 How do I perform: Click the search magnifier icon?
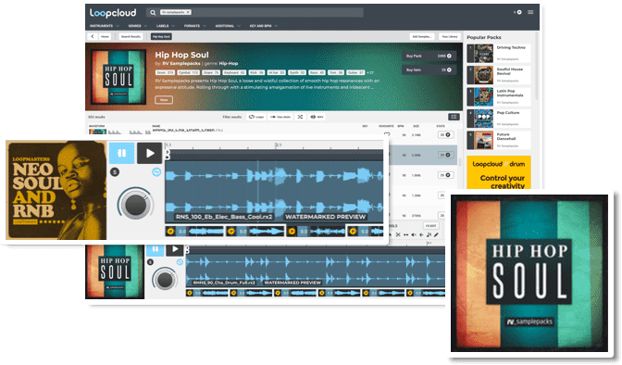tap(153, 13)
